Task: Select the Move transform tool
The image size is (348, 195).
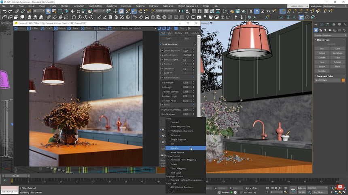Action: (72, 11)
